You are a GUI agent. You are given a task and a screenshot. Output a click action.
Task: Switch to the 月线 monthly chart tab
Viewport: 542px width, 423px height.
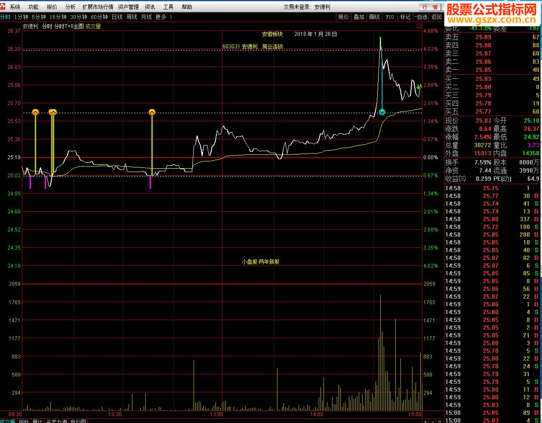click(147, 17)
